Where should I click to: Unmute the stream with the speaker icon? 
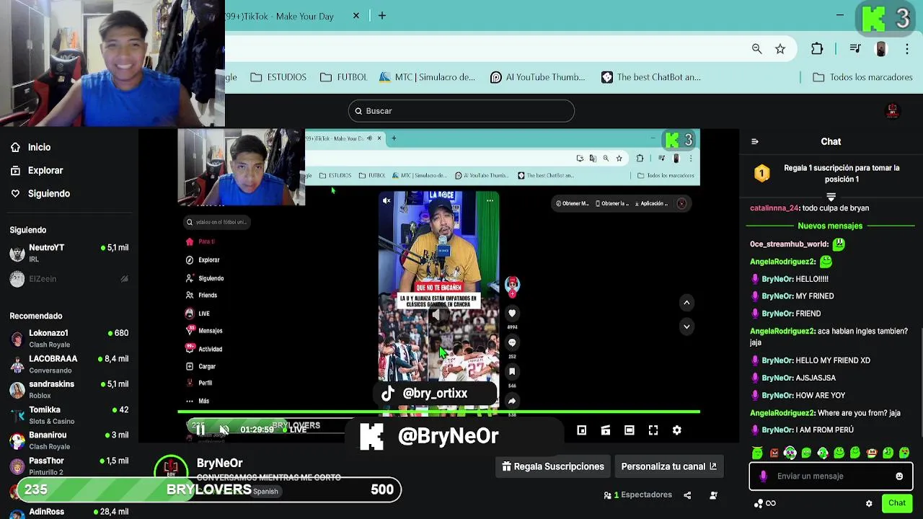224,430
